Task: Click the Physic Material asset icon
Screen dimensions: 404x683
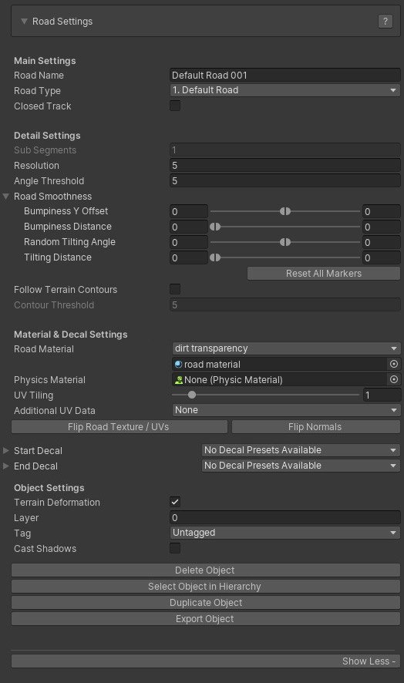Action: tap(178, 380)
